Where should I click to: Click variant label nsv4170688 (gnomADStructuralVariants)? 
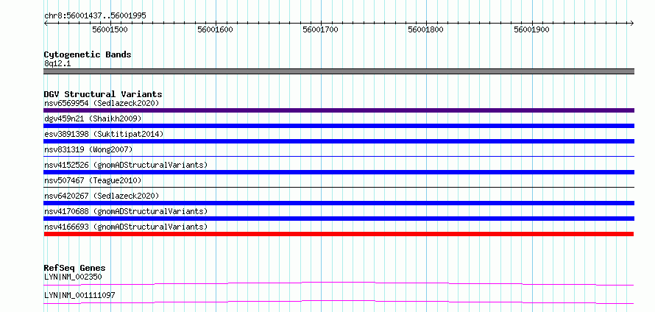point(126,211)
